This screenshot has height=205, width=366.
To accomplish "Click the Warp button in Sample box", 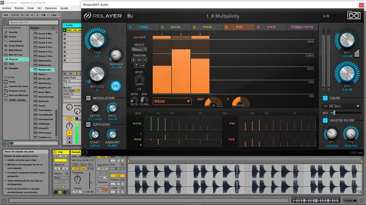I will click(x=102, y=157).
